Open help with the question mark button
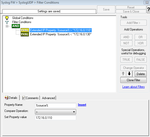This screenshot has height=137, width=150. (148, 9)
